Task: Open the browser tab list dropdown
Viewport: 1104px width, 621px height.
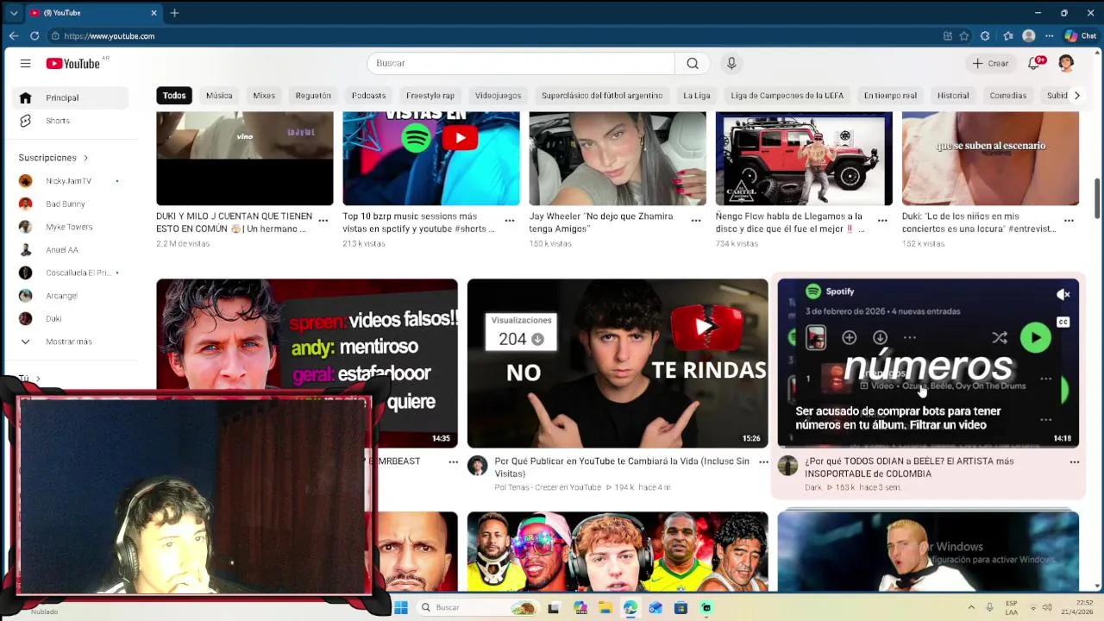Action: pos(13,13)
